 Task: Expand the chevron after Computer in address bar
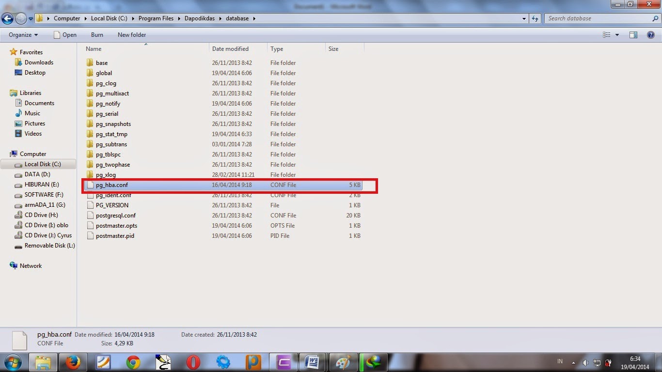pos(85,18)
